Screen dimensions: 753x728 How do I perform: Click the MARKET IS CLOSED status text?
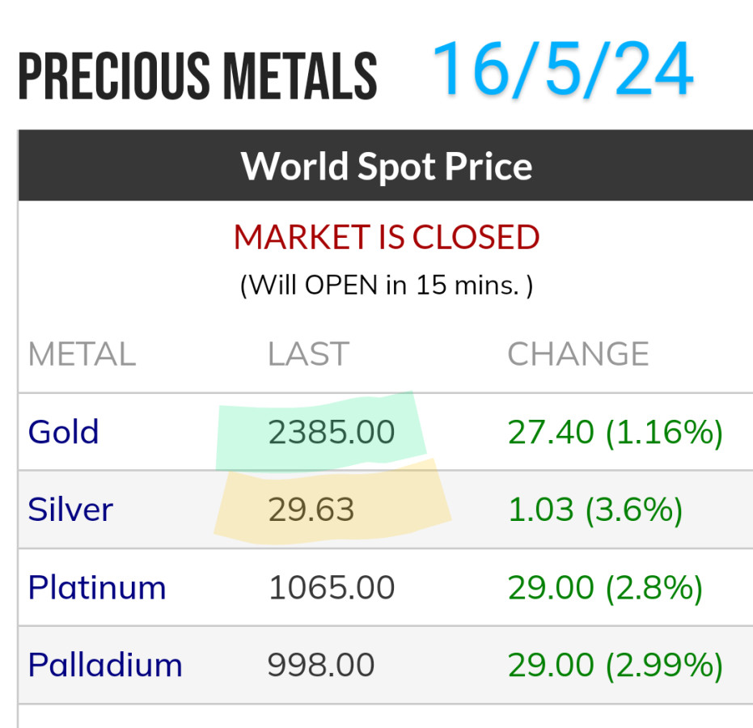click(387, 238)
